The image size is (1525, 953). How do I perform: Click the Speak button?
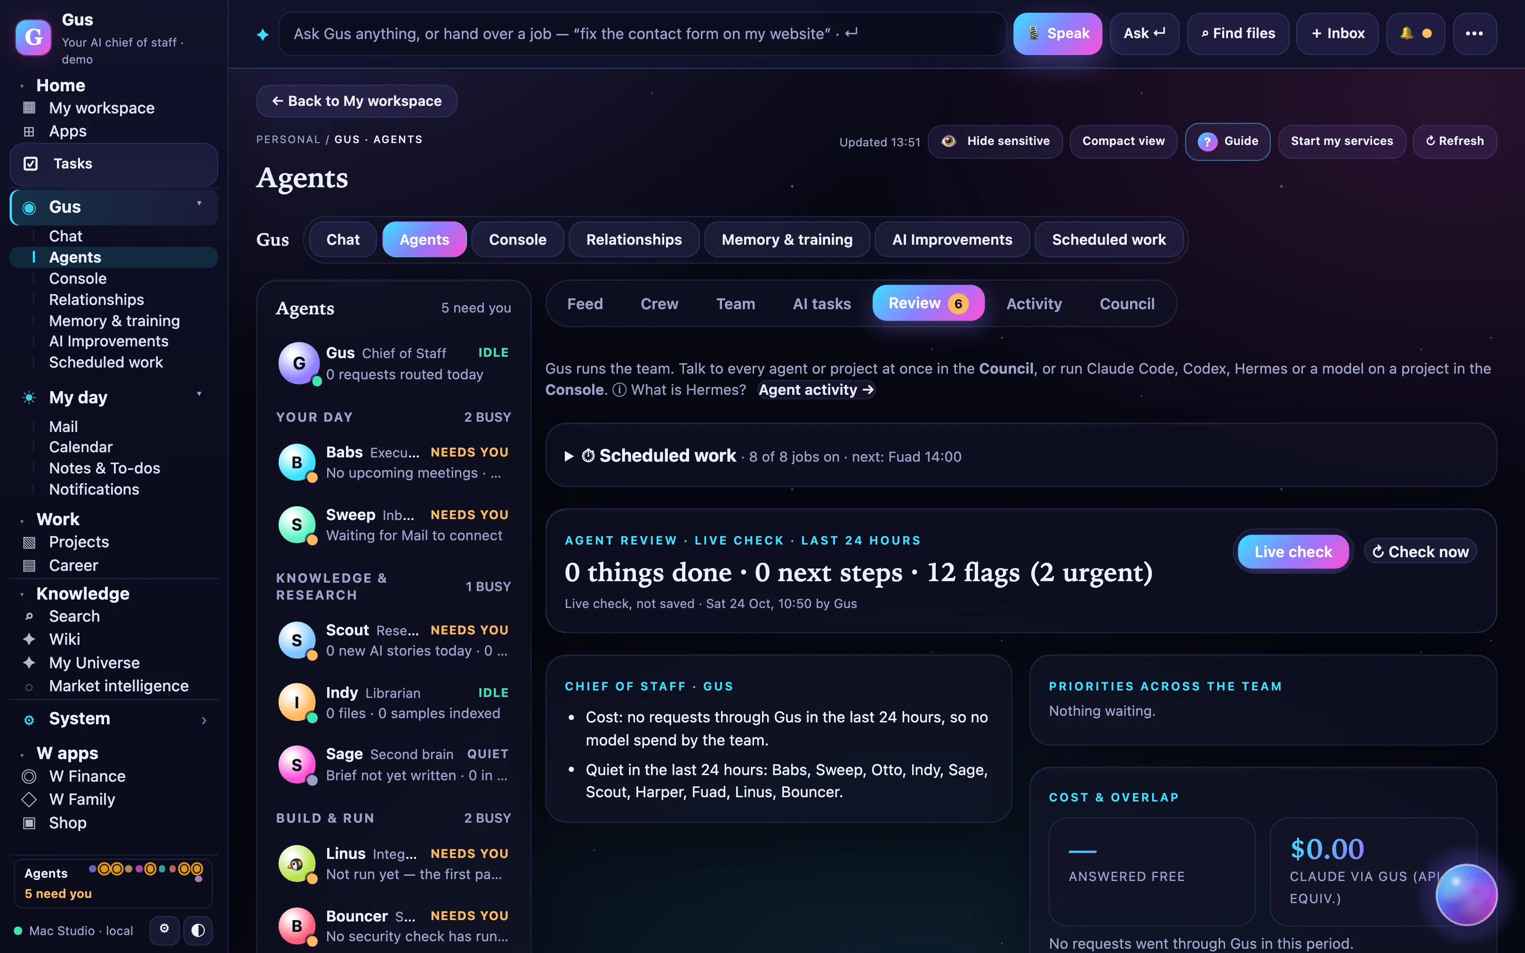1058,33
